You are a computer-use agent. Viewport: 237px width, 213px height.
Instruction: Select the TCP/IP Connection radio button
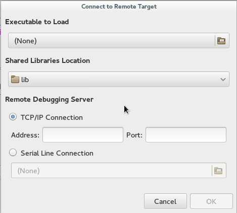coord(13,117)
